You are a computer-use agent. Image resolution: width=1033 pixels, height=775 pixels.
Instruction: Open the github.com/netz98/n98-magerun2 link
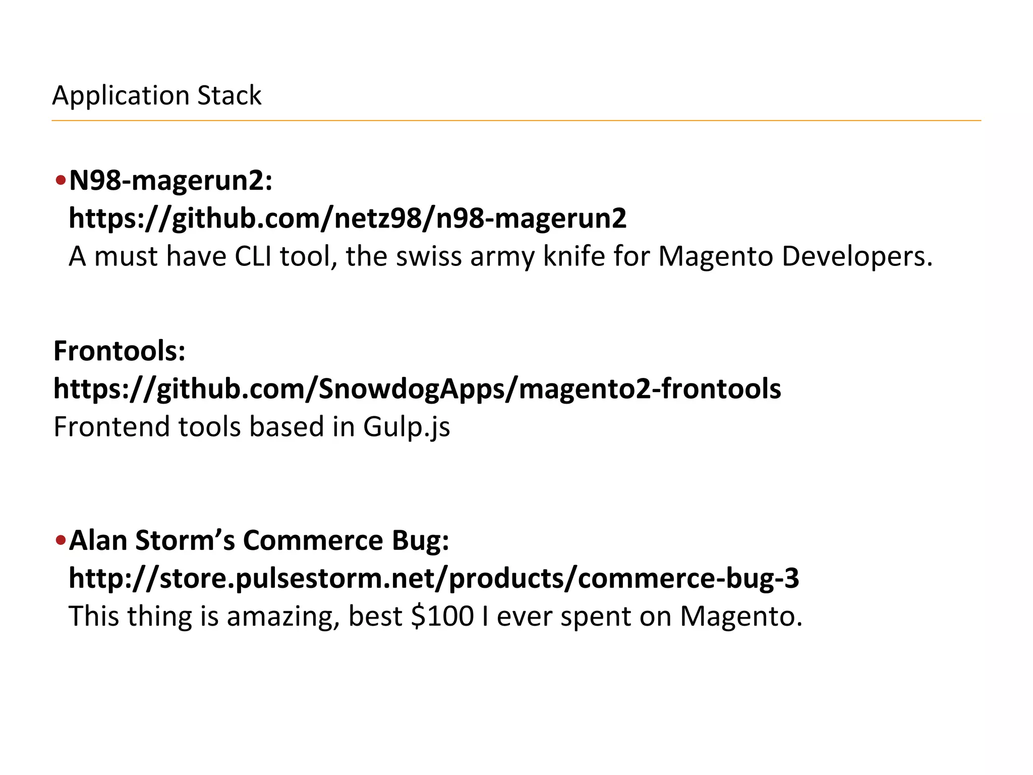click(348, 219)
